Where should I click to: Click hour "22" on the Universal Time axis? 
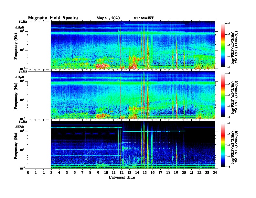(x=199, y=173)
